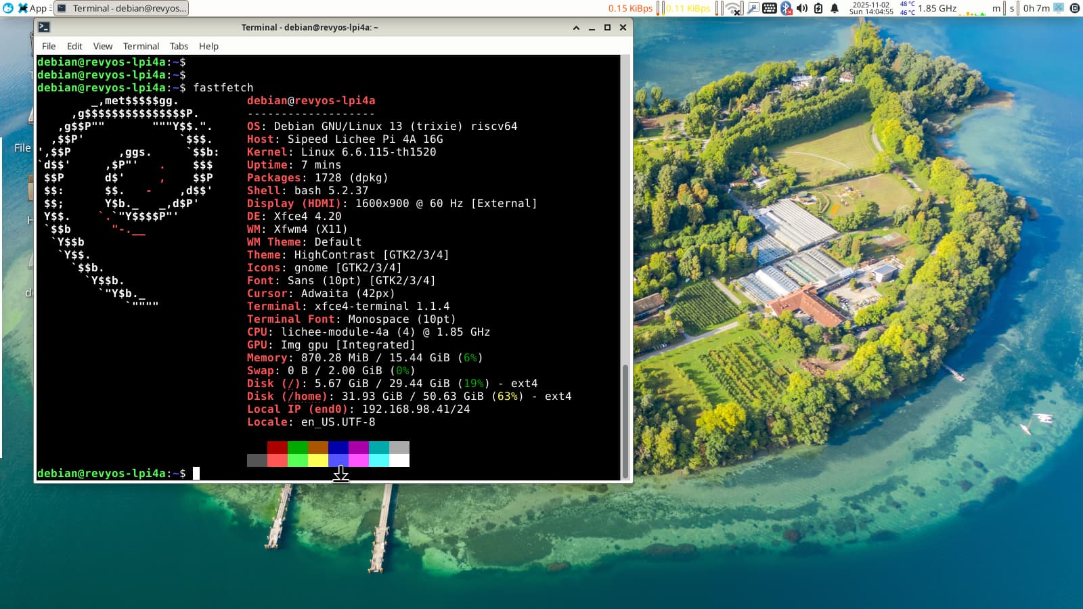Open the Whisker menu launcher icon
This screenshot has width=1083, height=609.
pos(8,8)
